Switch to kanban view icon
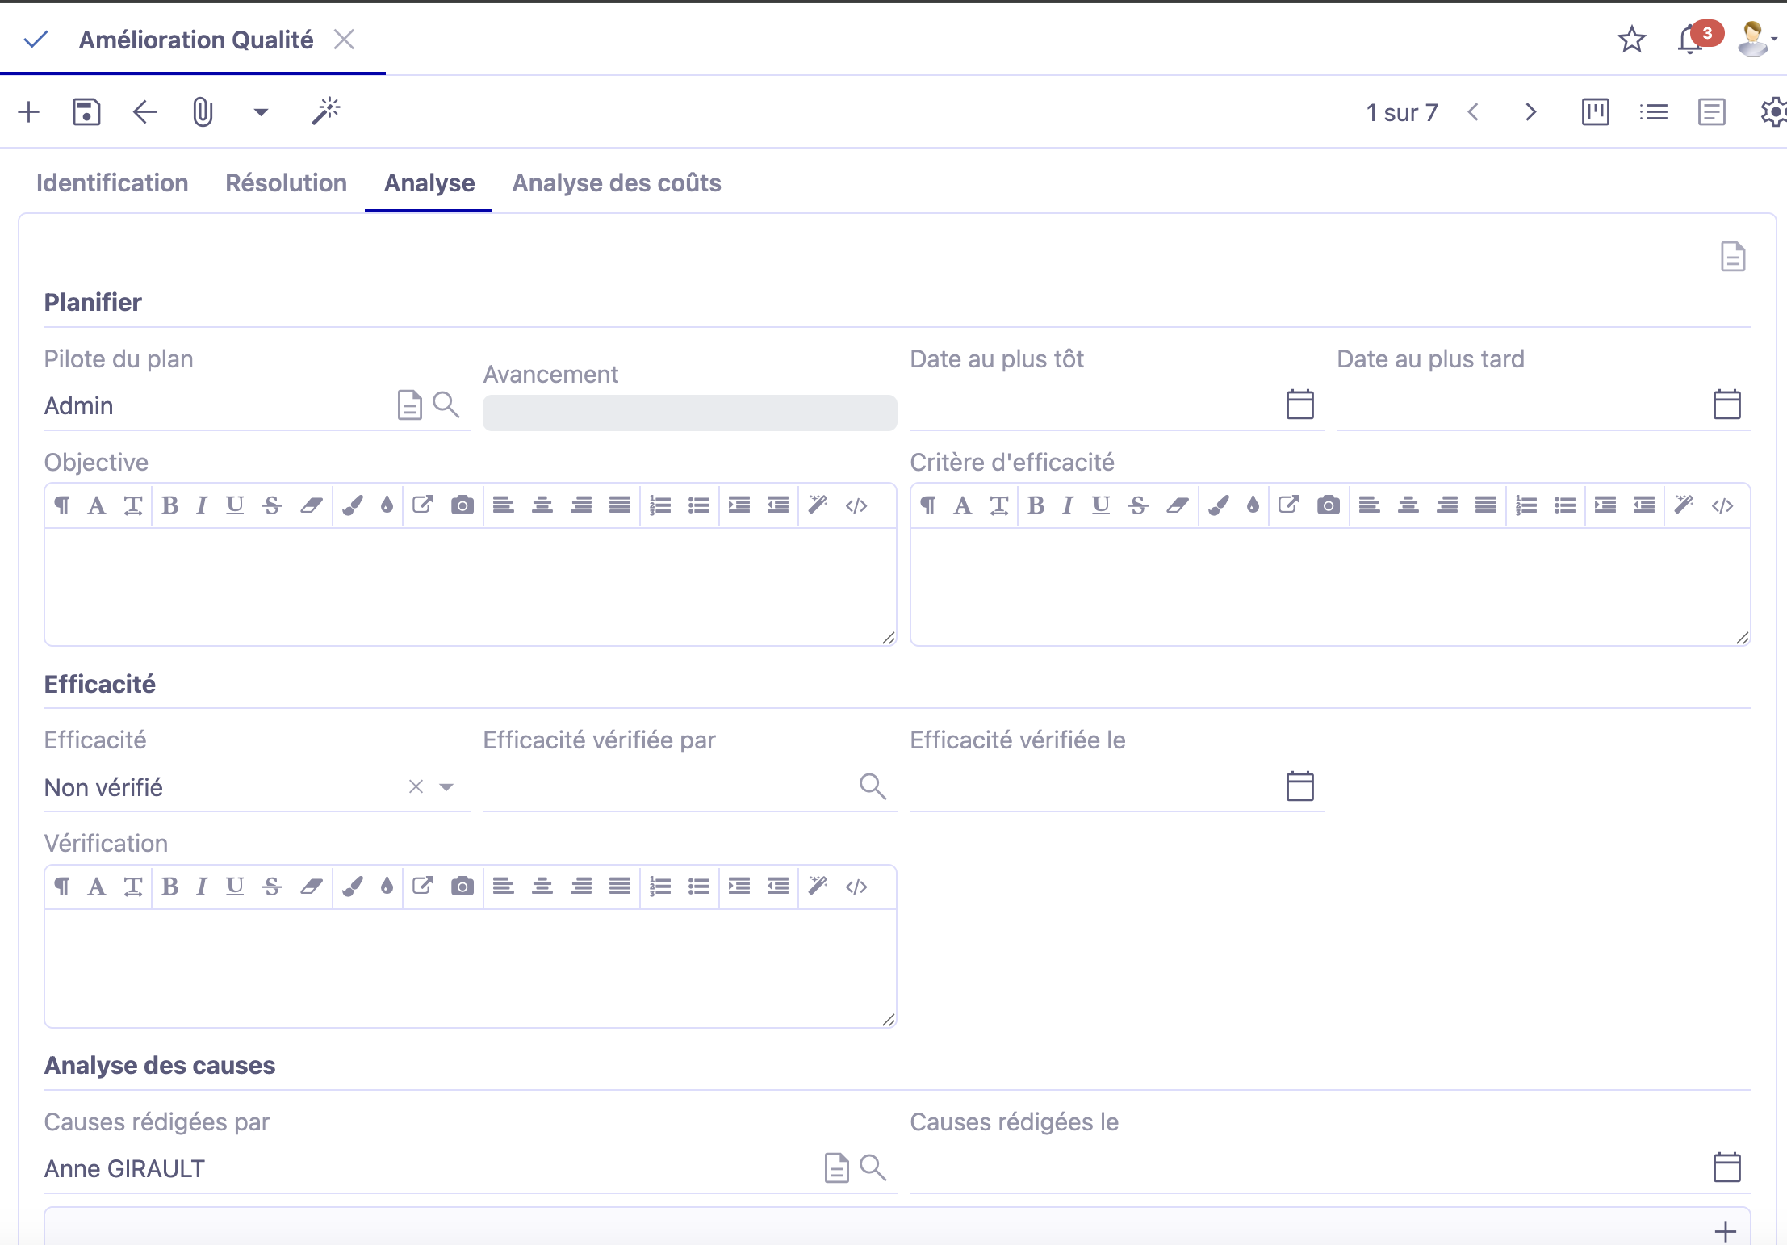This screenshot has width=1787, height=1245. 1595,112
